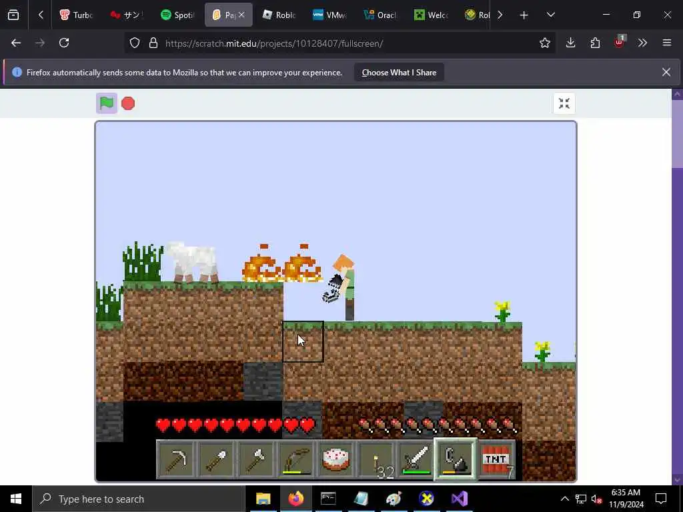The height and width of the screenshot is (512, 683).
Task: Select the pickaxe in the hotbar
Action: [x=176, y=460]
